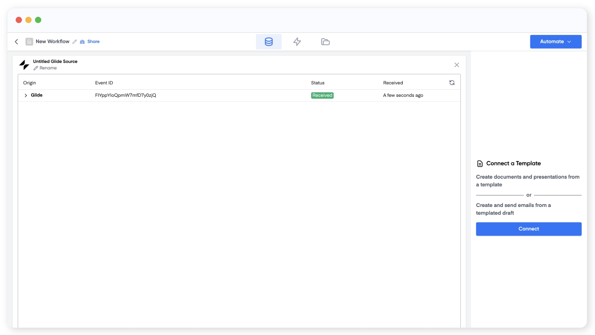595x335 pixels.
Task: Open the Automate dropdown menu
Action: point(556,42)
